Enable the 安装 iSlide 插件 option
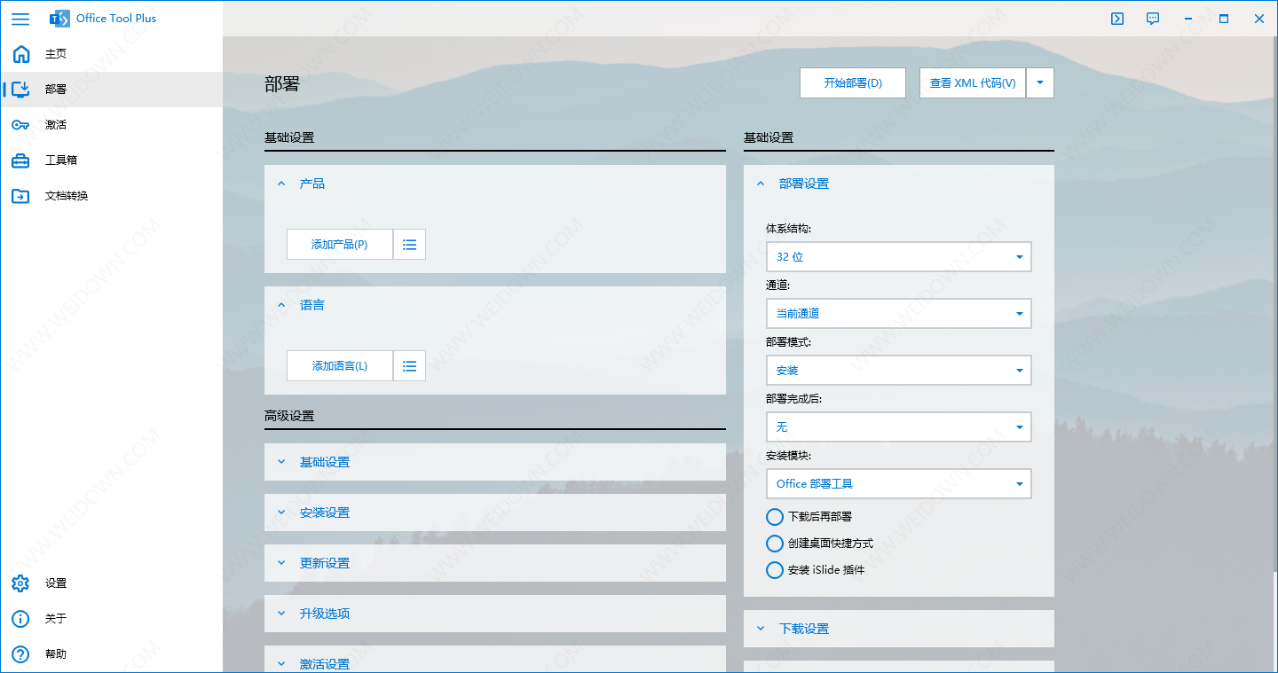Viewport: 1278px width, 673px height. coord(775,570)
